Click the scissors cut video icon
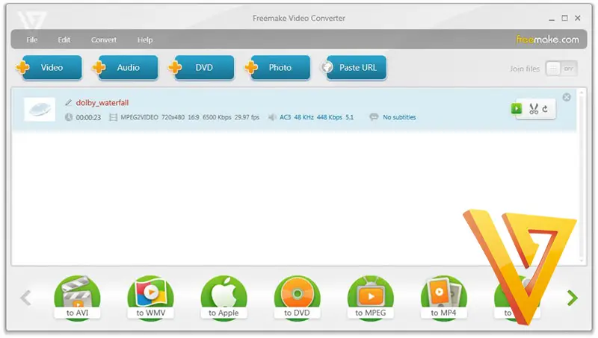Screen dimensions: 598x338 pos(534,109)
